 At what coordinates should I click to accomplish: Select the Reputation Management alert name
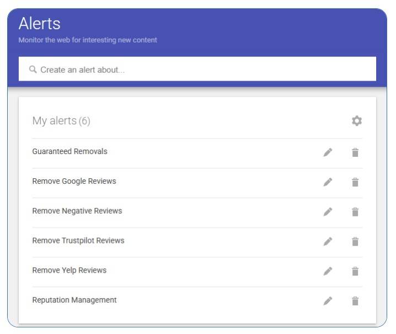(x=74, y=300)
